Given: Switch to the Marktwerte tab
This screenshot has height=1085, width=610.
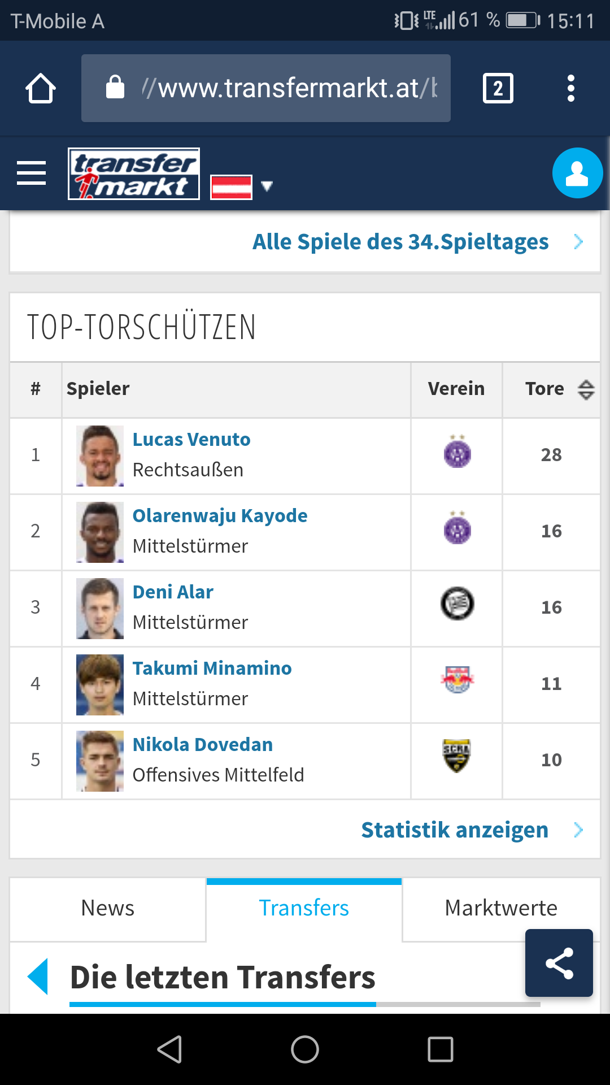Looking at the screenshot, I should click(501, 908).
